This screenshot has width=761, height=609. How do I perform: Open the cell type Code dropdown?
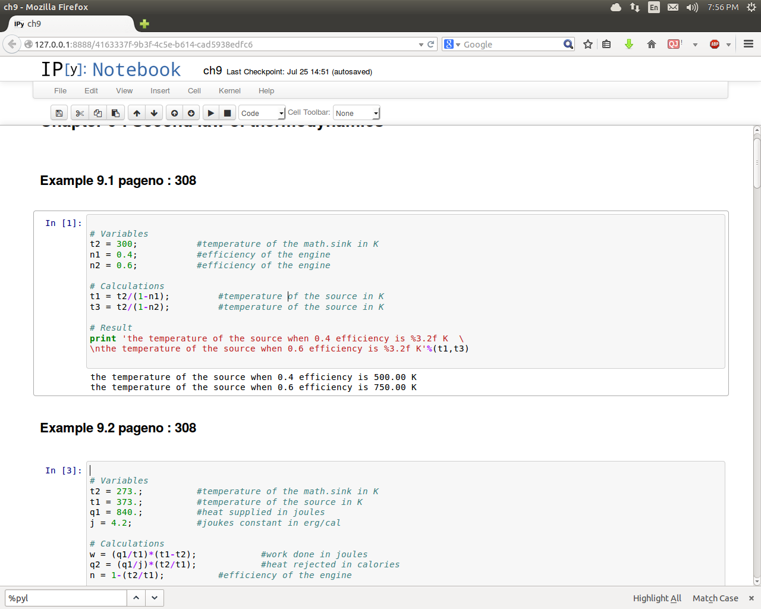[x=262, y=113]
